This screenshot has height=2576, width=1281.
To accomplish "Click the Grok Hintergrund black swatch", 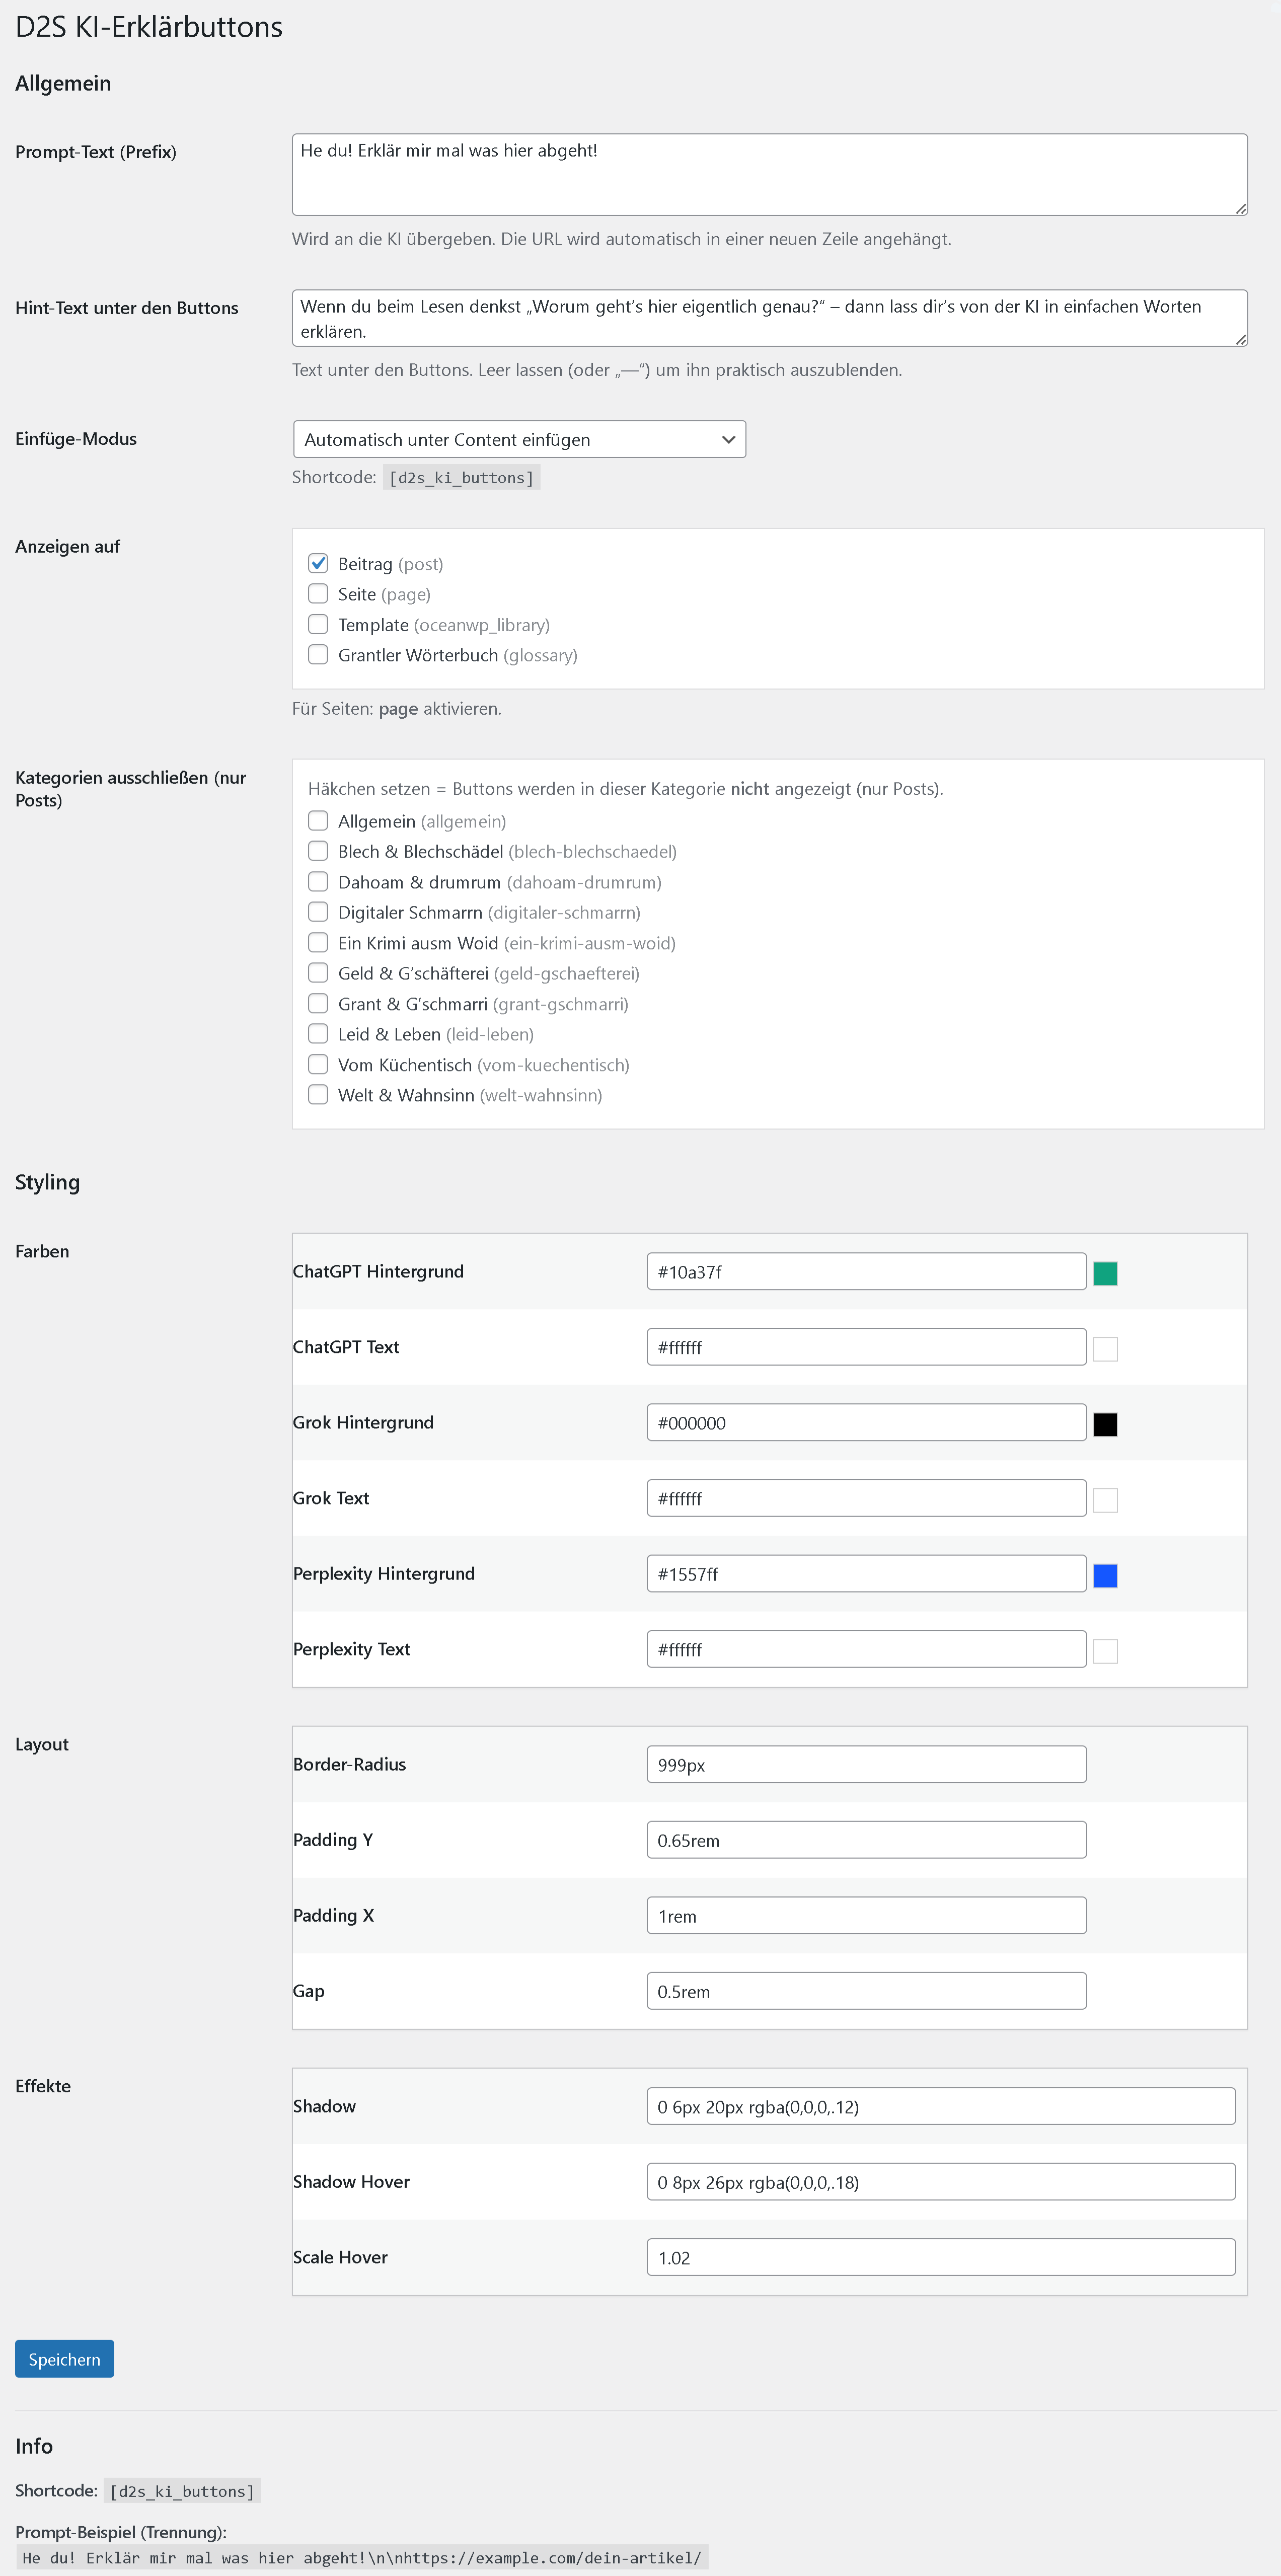I will click(x=1105, y=1424).
